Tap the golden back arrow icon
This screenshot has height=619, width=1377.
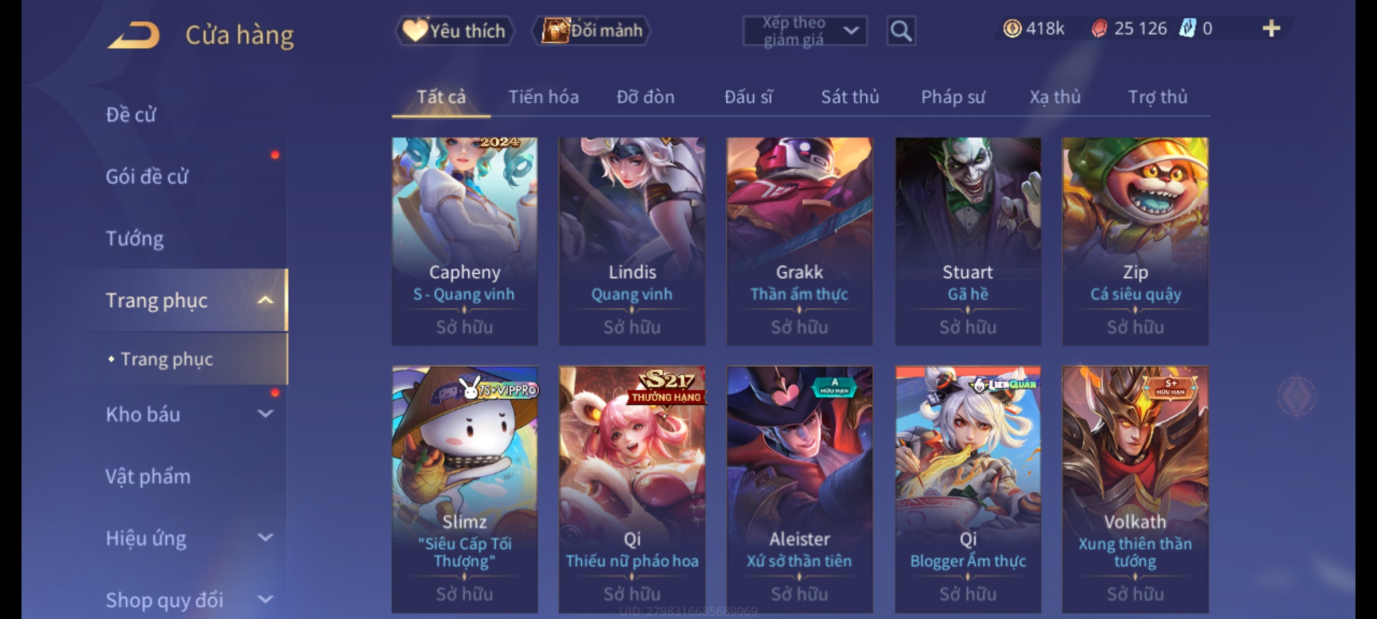tap(134, 35)
